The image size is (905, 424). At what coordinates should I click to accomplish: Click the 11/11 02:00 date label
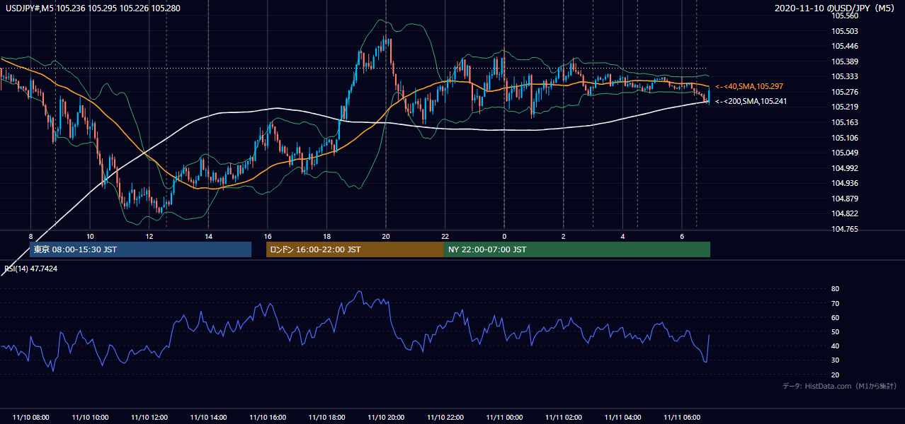pos(563,418)
